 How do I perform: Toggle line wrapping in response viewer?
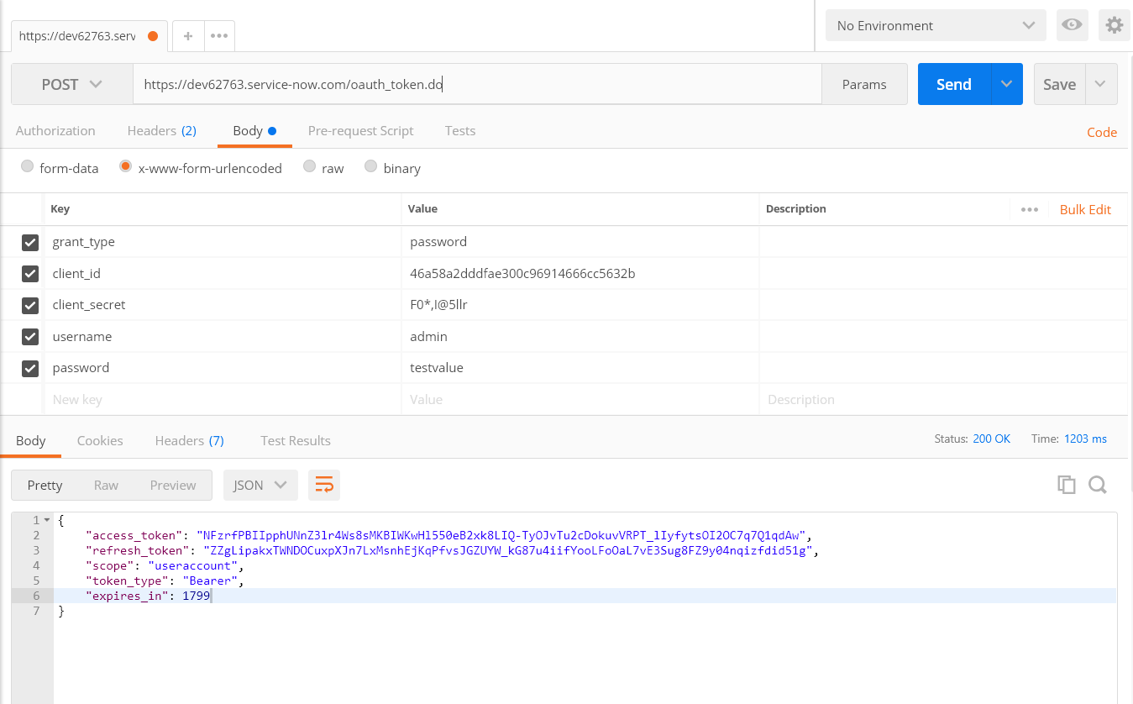click(x=324, y=485)
